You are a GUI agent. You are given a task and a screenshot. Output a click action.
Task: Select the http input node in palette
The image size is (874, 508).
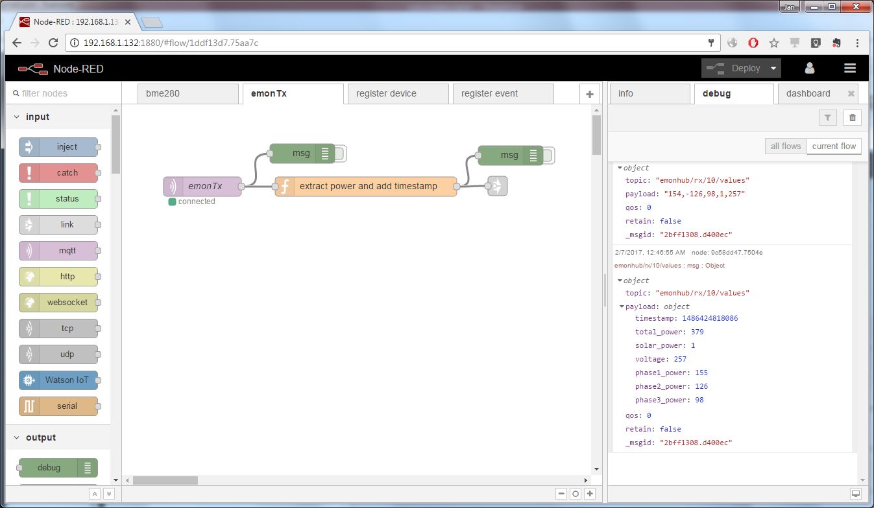point(58,277)
